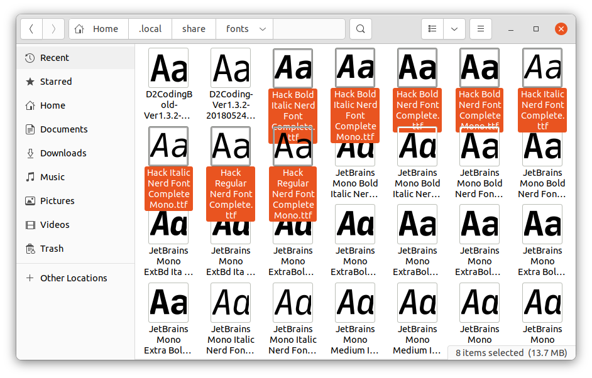Screen dimensions: 592x378
Task: Open Recent in the sidebar
Action: [x=75, y=58]
